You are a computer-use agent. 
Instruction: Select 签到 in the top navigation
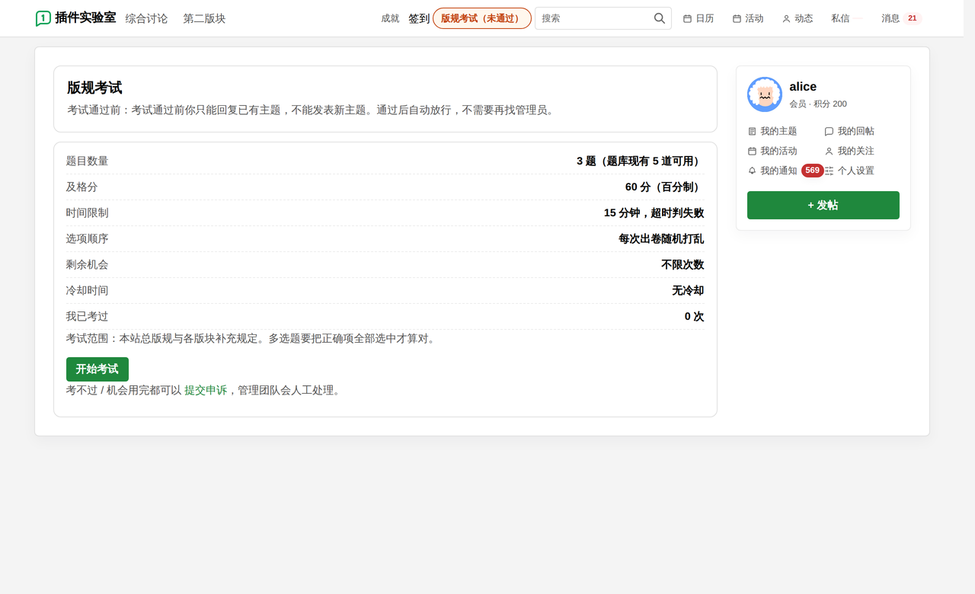(419, 18)
